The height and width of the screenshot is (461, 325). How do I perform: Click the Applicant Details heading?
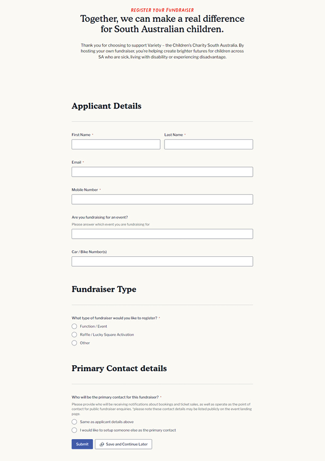tap(107, 106)
